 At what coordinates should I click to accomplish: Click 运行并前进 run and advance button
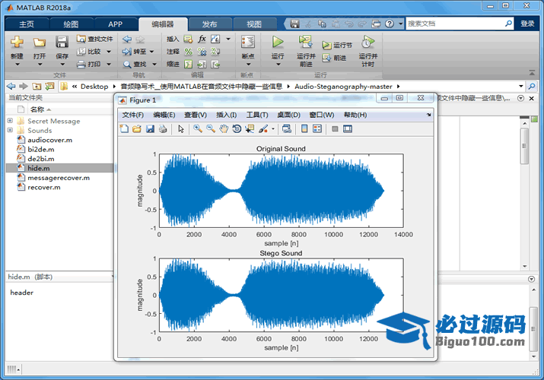click(306, 51)
